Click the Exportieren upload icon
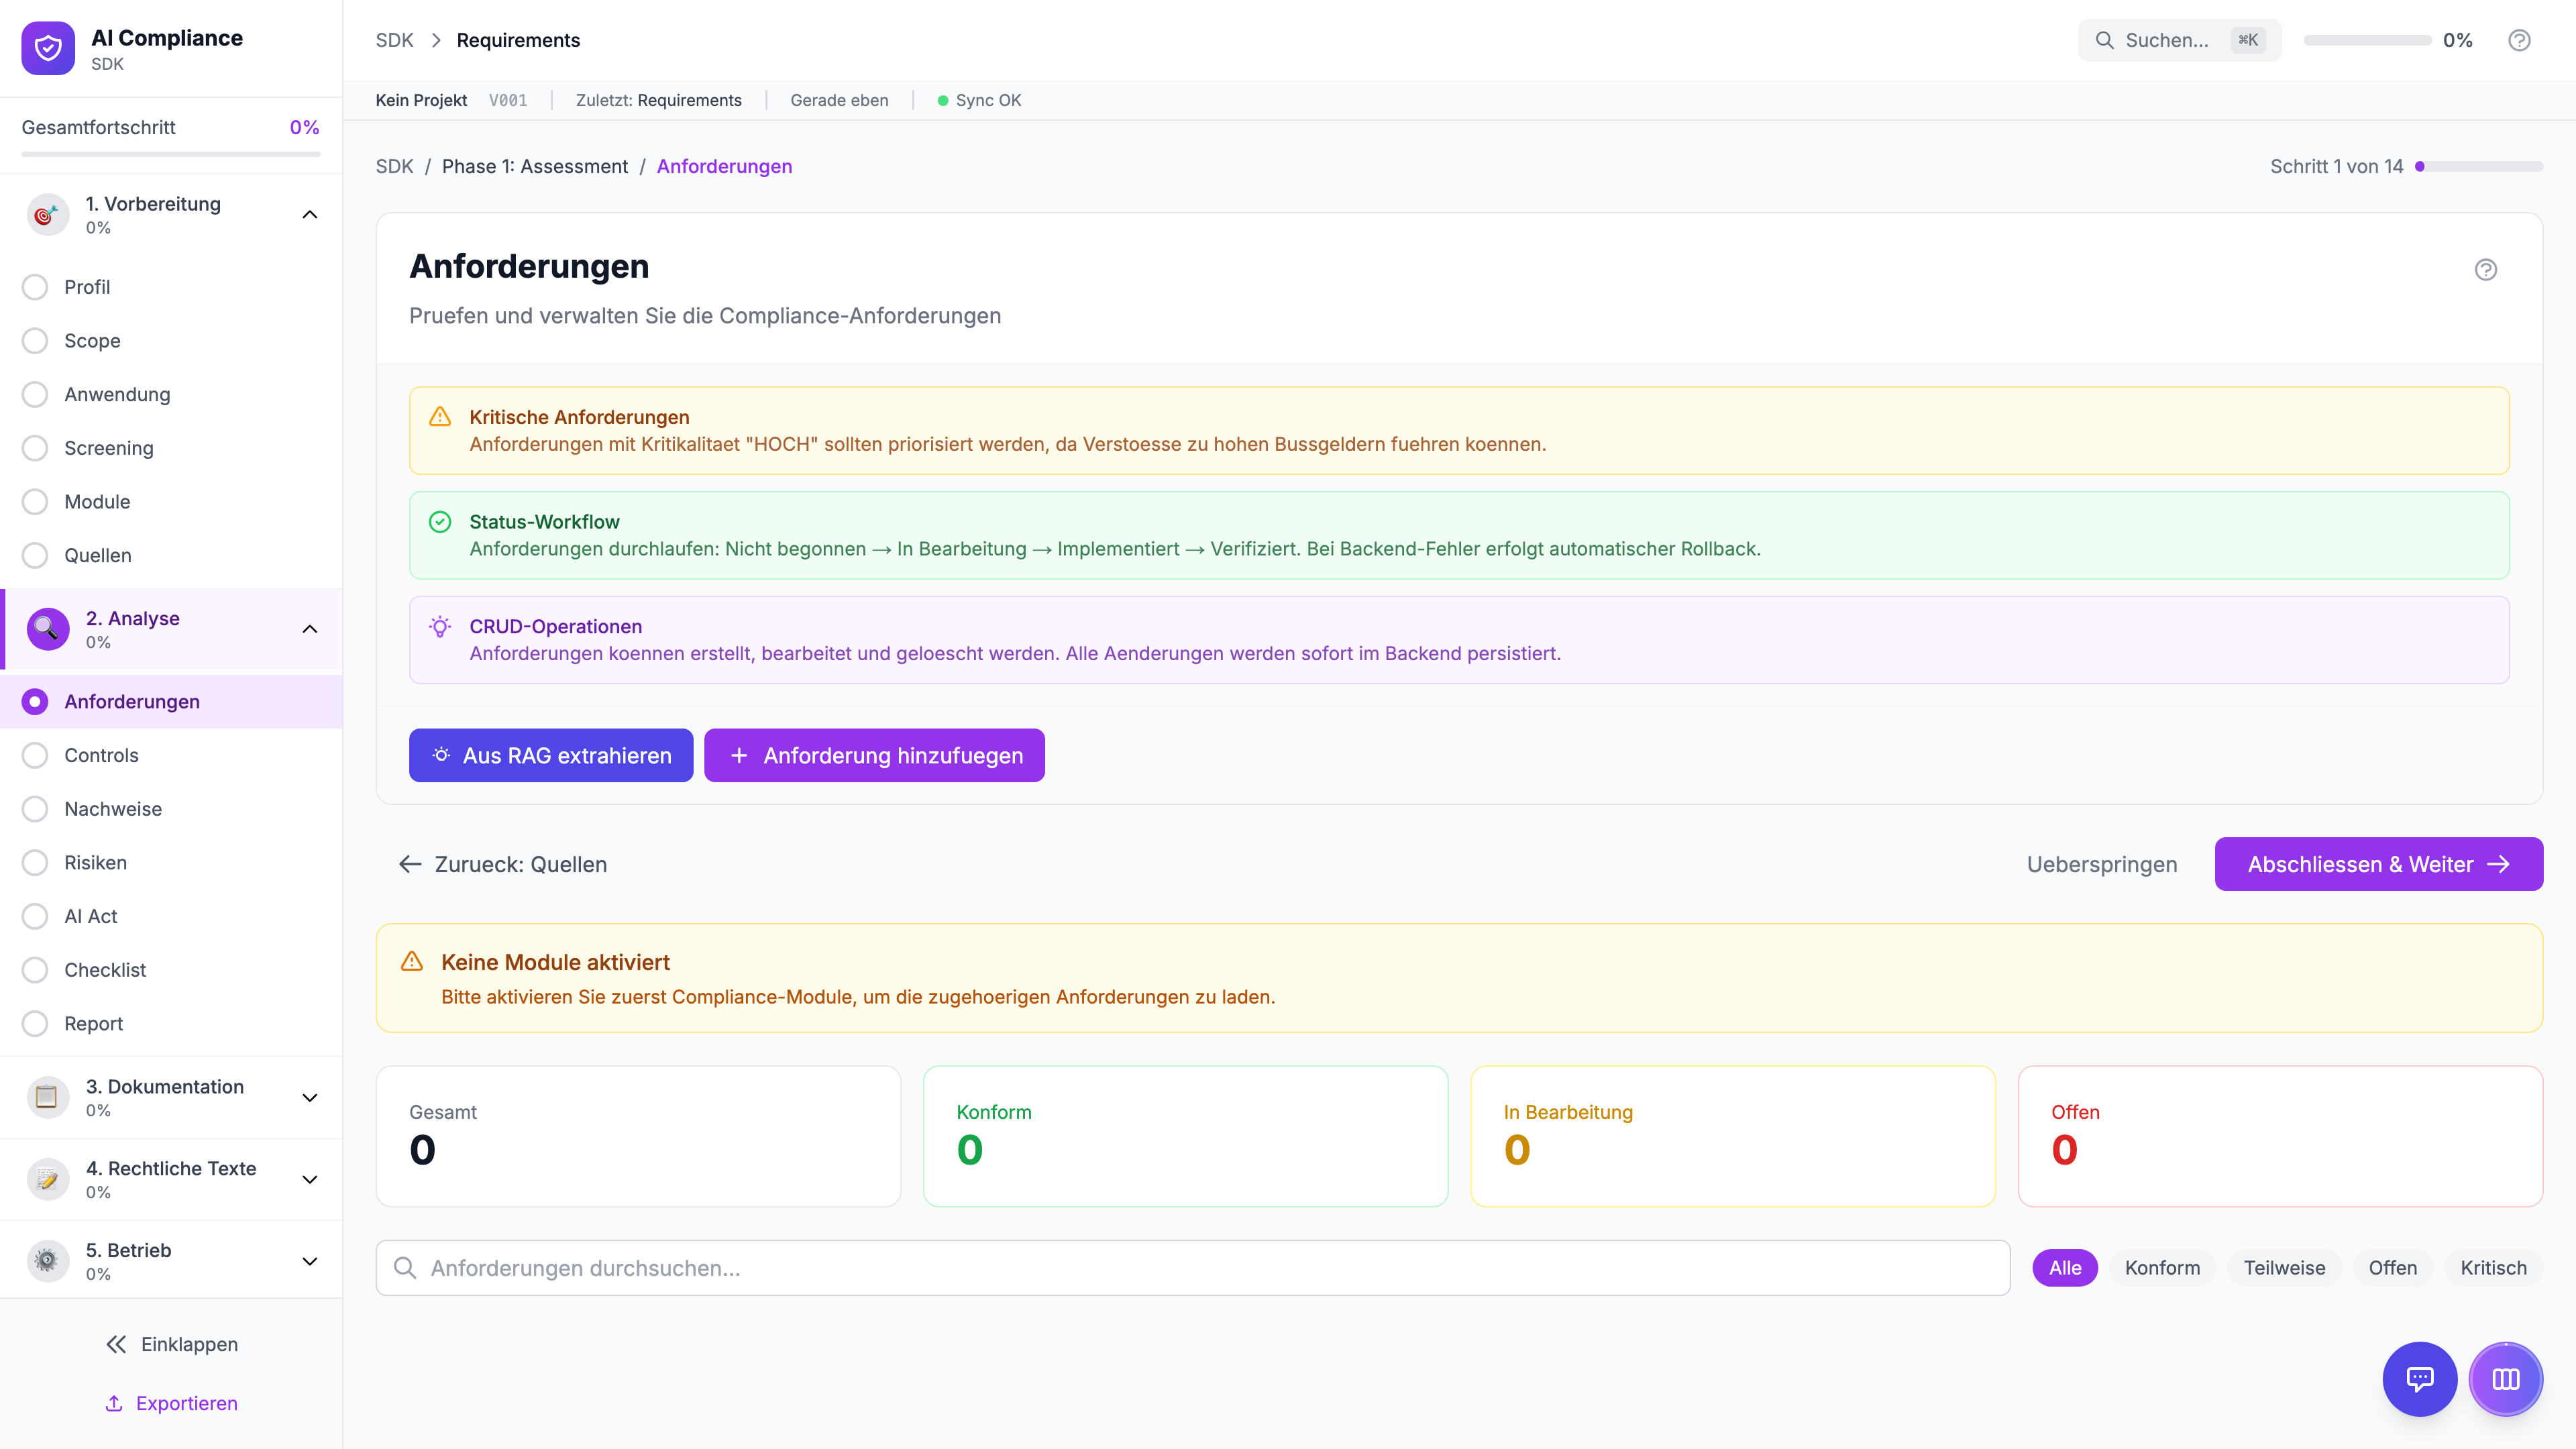2576x1449 pixels. point(114,1403)
